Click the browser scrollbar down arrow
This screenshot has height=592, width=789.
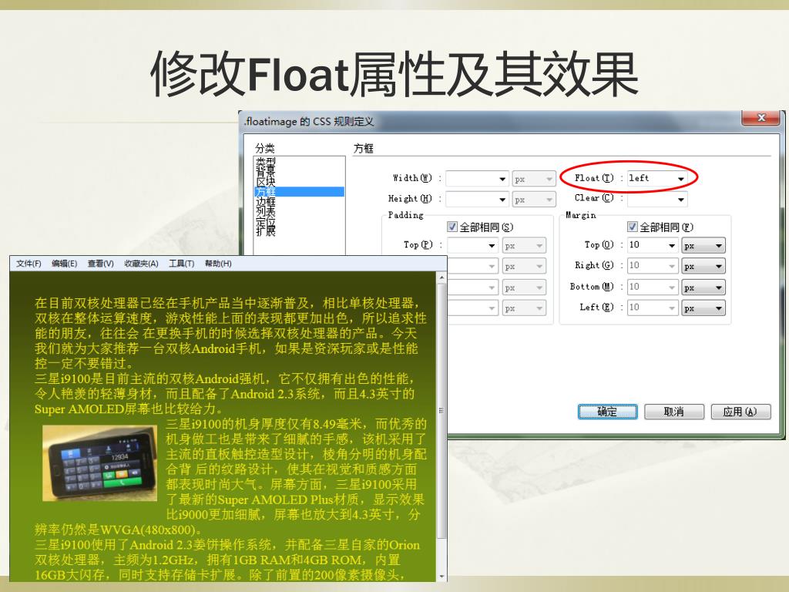442,577
